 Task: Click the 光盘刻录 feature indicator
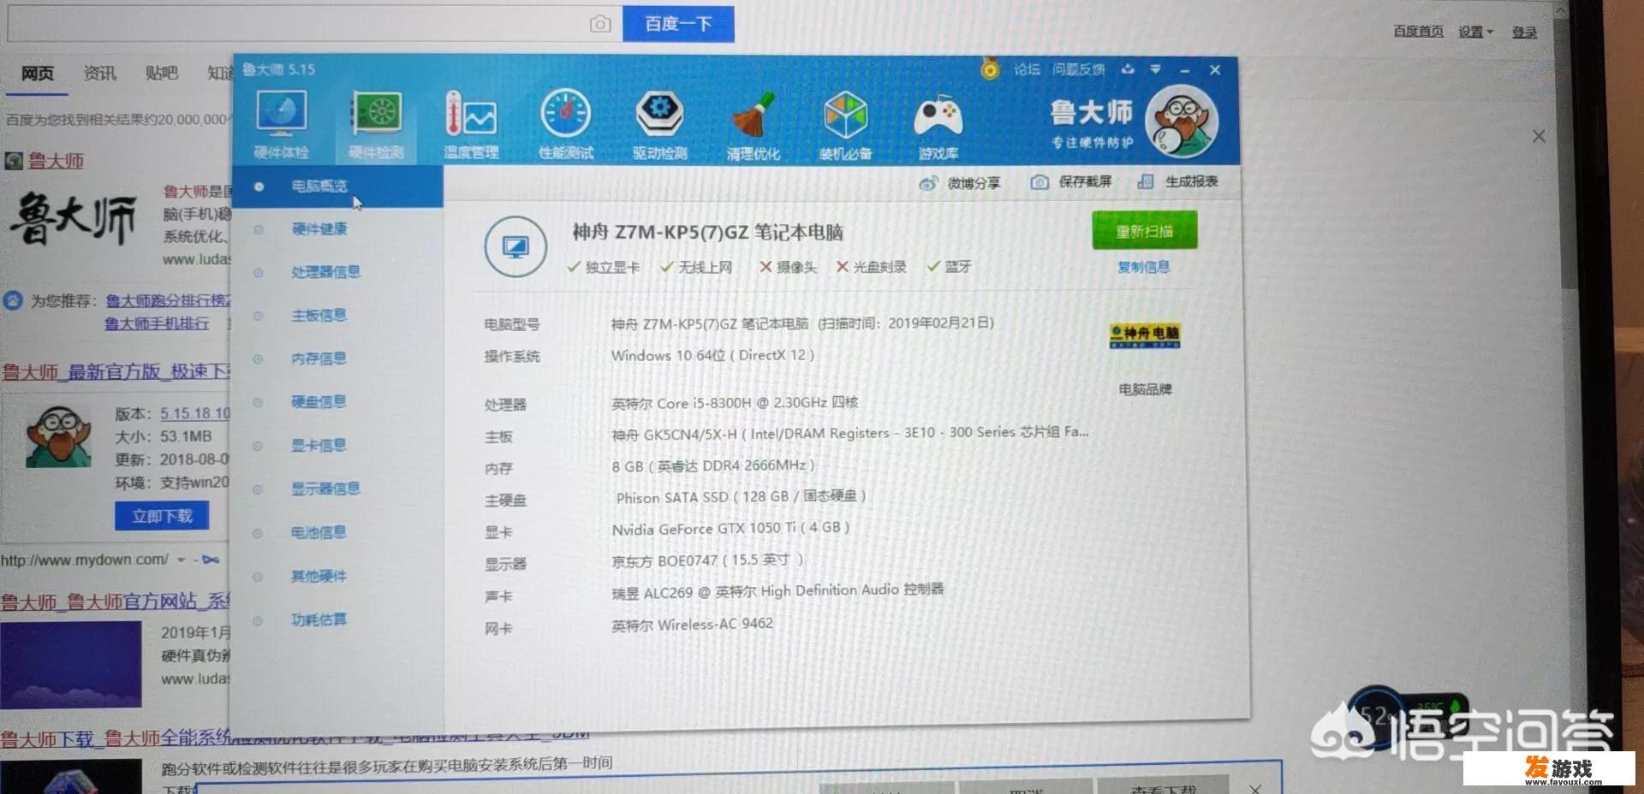[871, 267]
